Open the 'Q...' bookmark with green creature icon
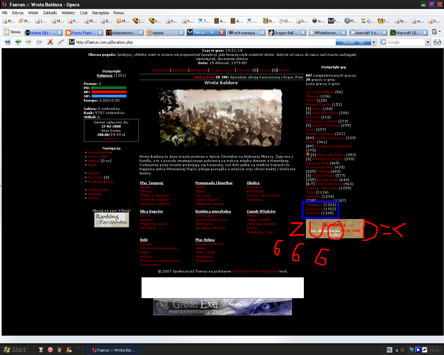The height and width of the screenshot is (355, 444). click(367, 21)
